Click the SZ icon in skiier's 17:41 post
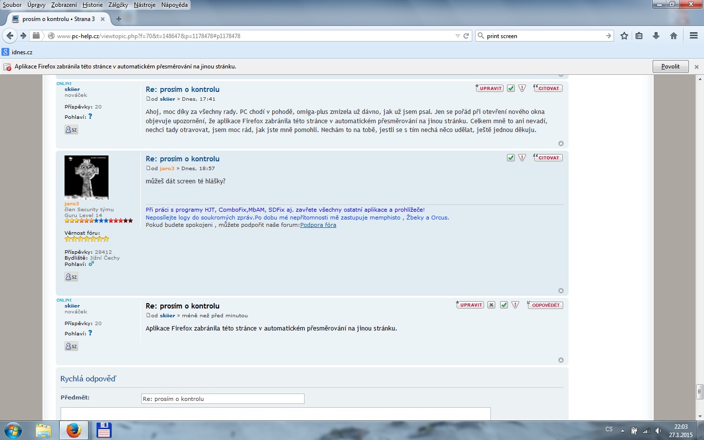The height and width of the screenshot is (440, 704). point(71,130)
